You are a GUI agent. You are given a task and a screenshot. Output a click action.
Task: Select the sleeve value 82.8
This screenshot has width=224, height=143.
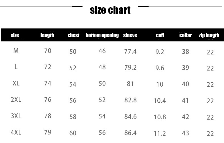(130, 100)
